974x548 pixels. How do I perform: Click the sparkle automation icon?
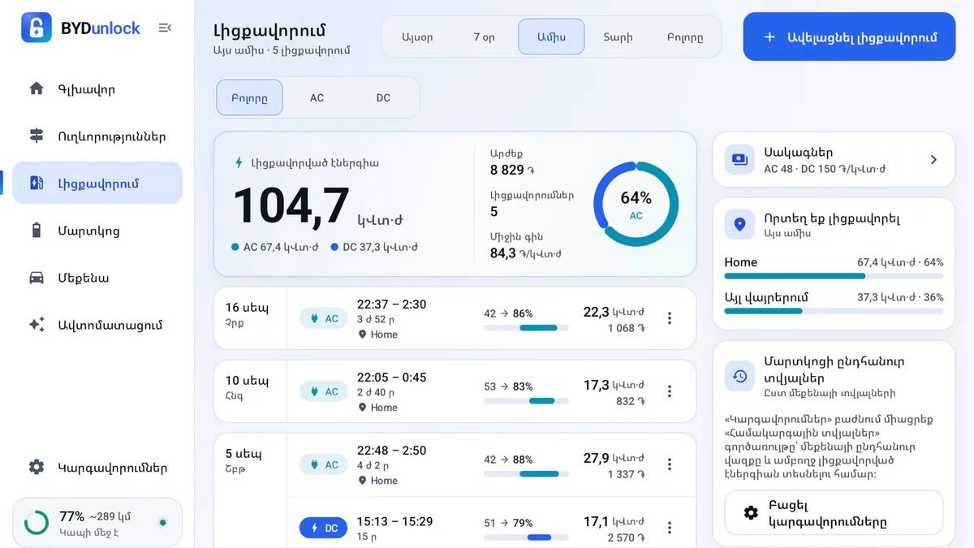pyautogui.click(x=37, y=324)
